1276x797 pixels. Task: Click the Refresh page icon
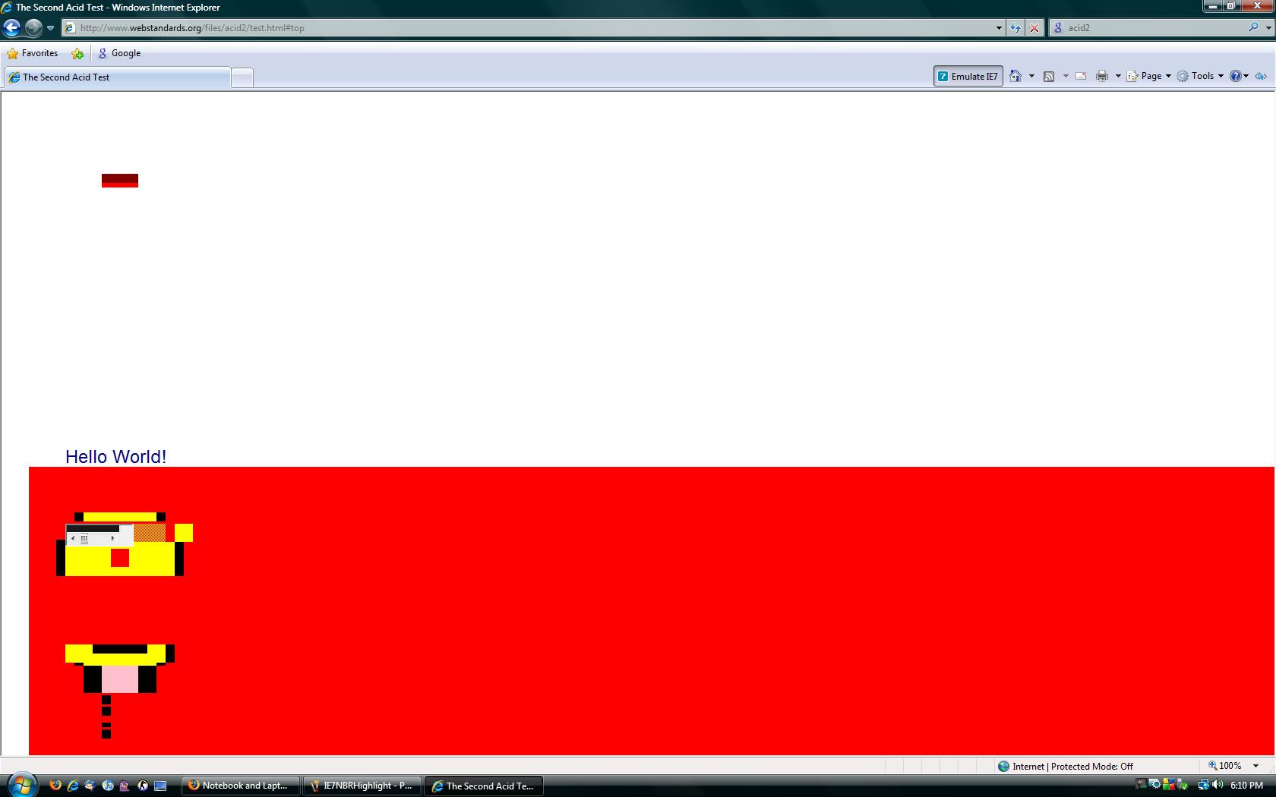coord(1015,28)
